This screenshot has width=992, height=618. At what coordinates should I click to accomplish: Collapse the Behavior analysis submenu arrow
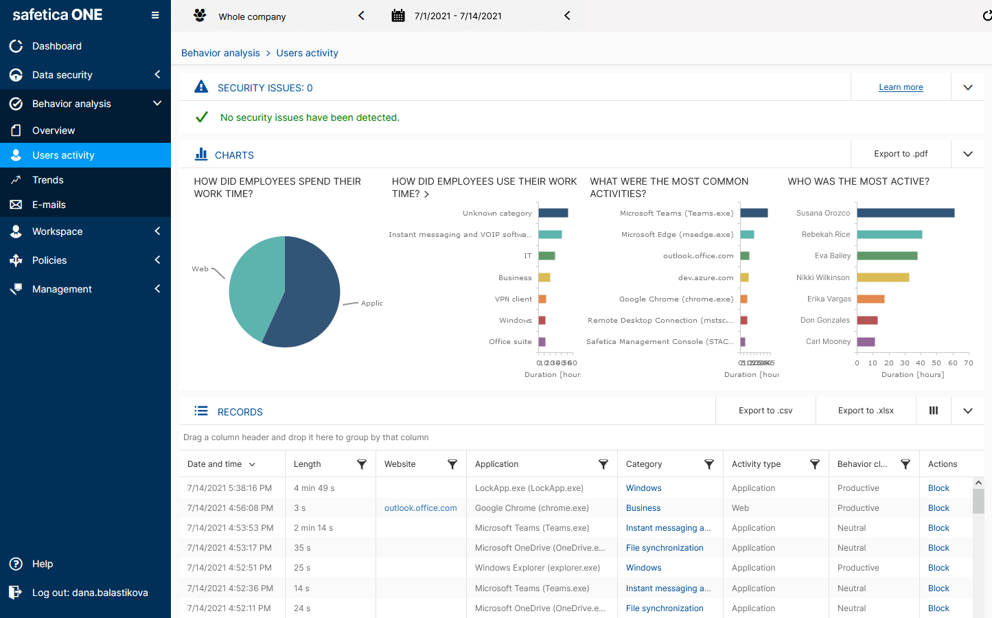click(x=157, y=103)
